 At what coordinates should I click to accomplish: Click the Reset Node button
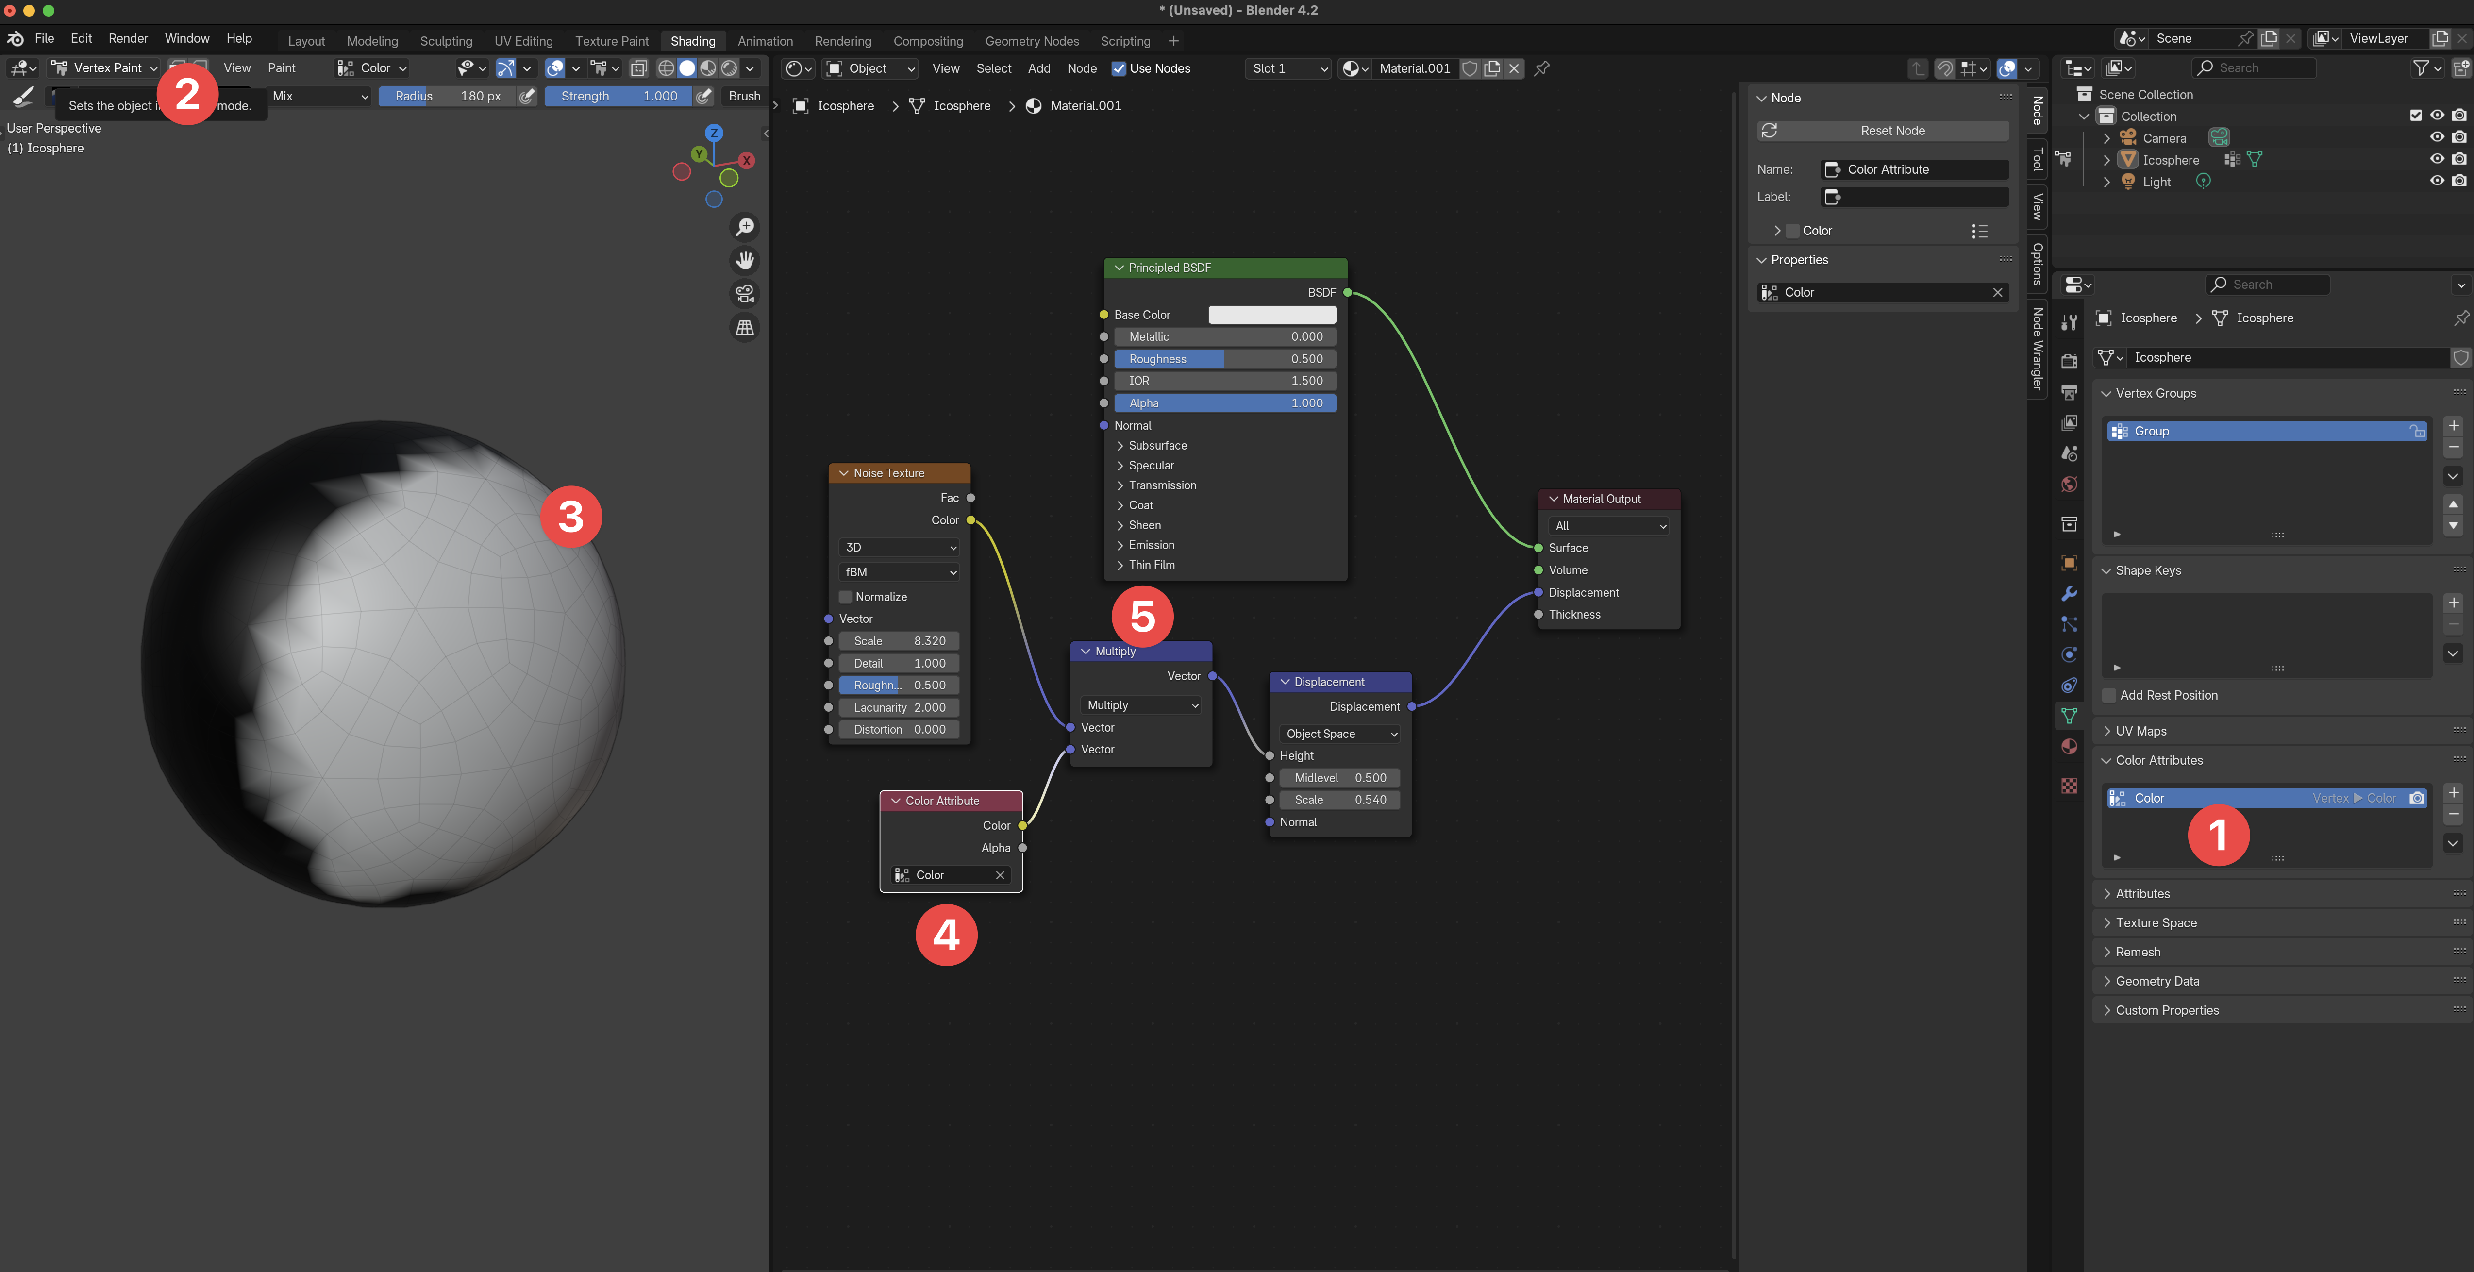point(1882,131)
